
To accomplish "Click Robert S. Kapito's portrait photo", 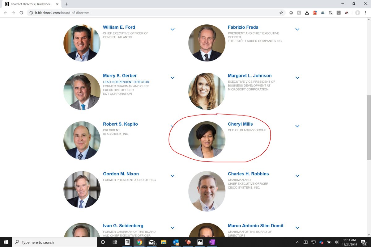I will tap(82, 140).
